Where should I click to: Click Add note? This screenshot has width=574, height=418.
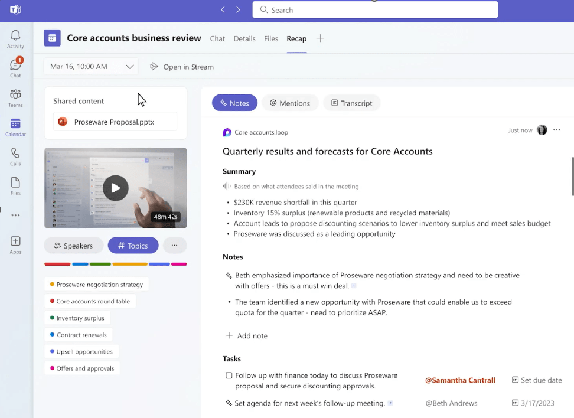click(247, 336)
